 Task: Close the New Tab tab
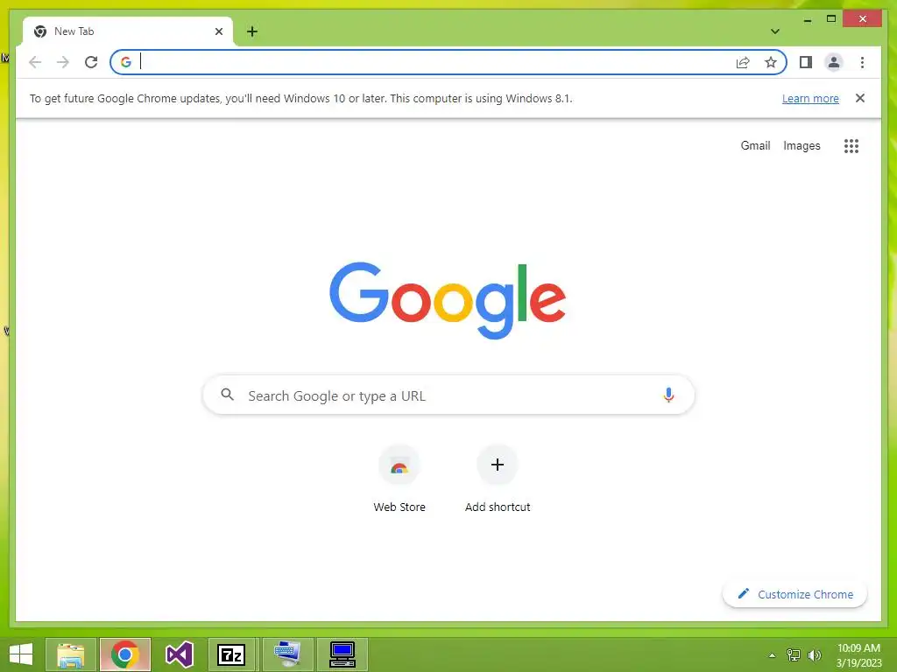point(218,31)
